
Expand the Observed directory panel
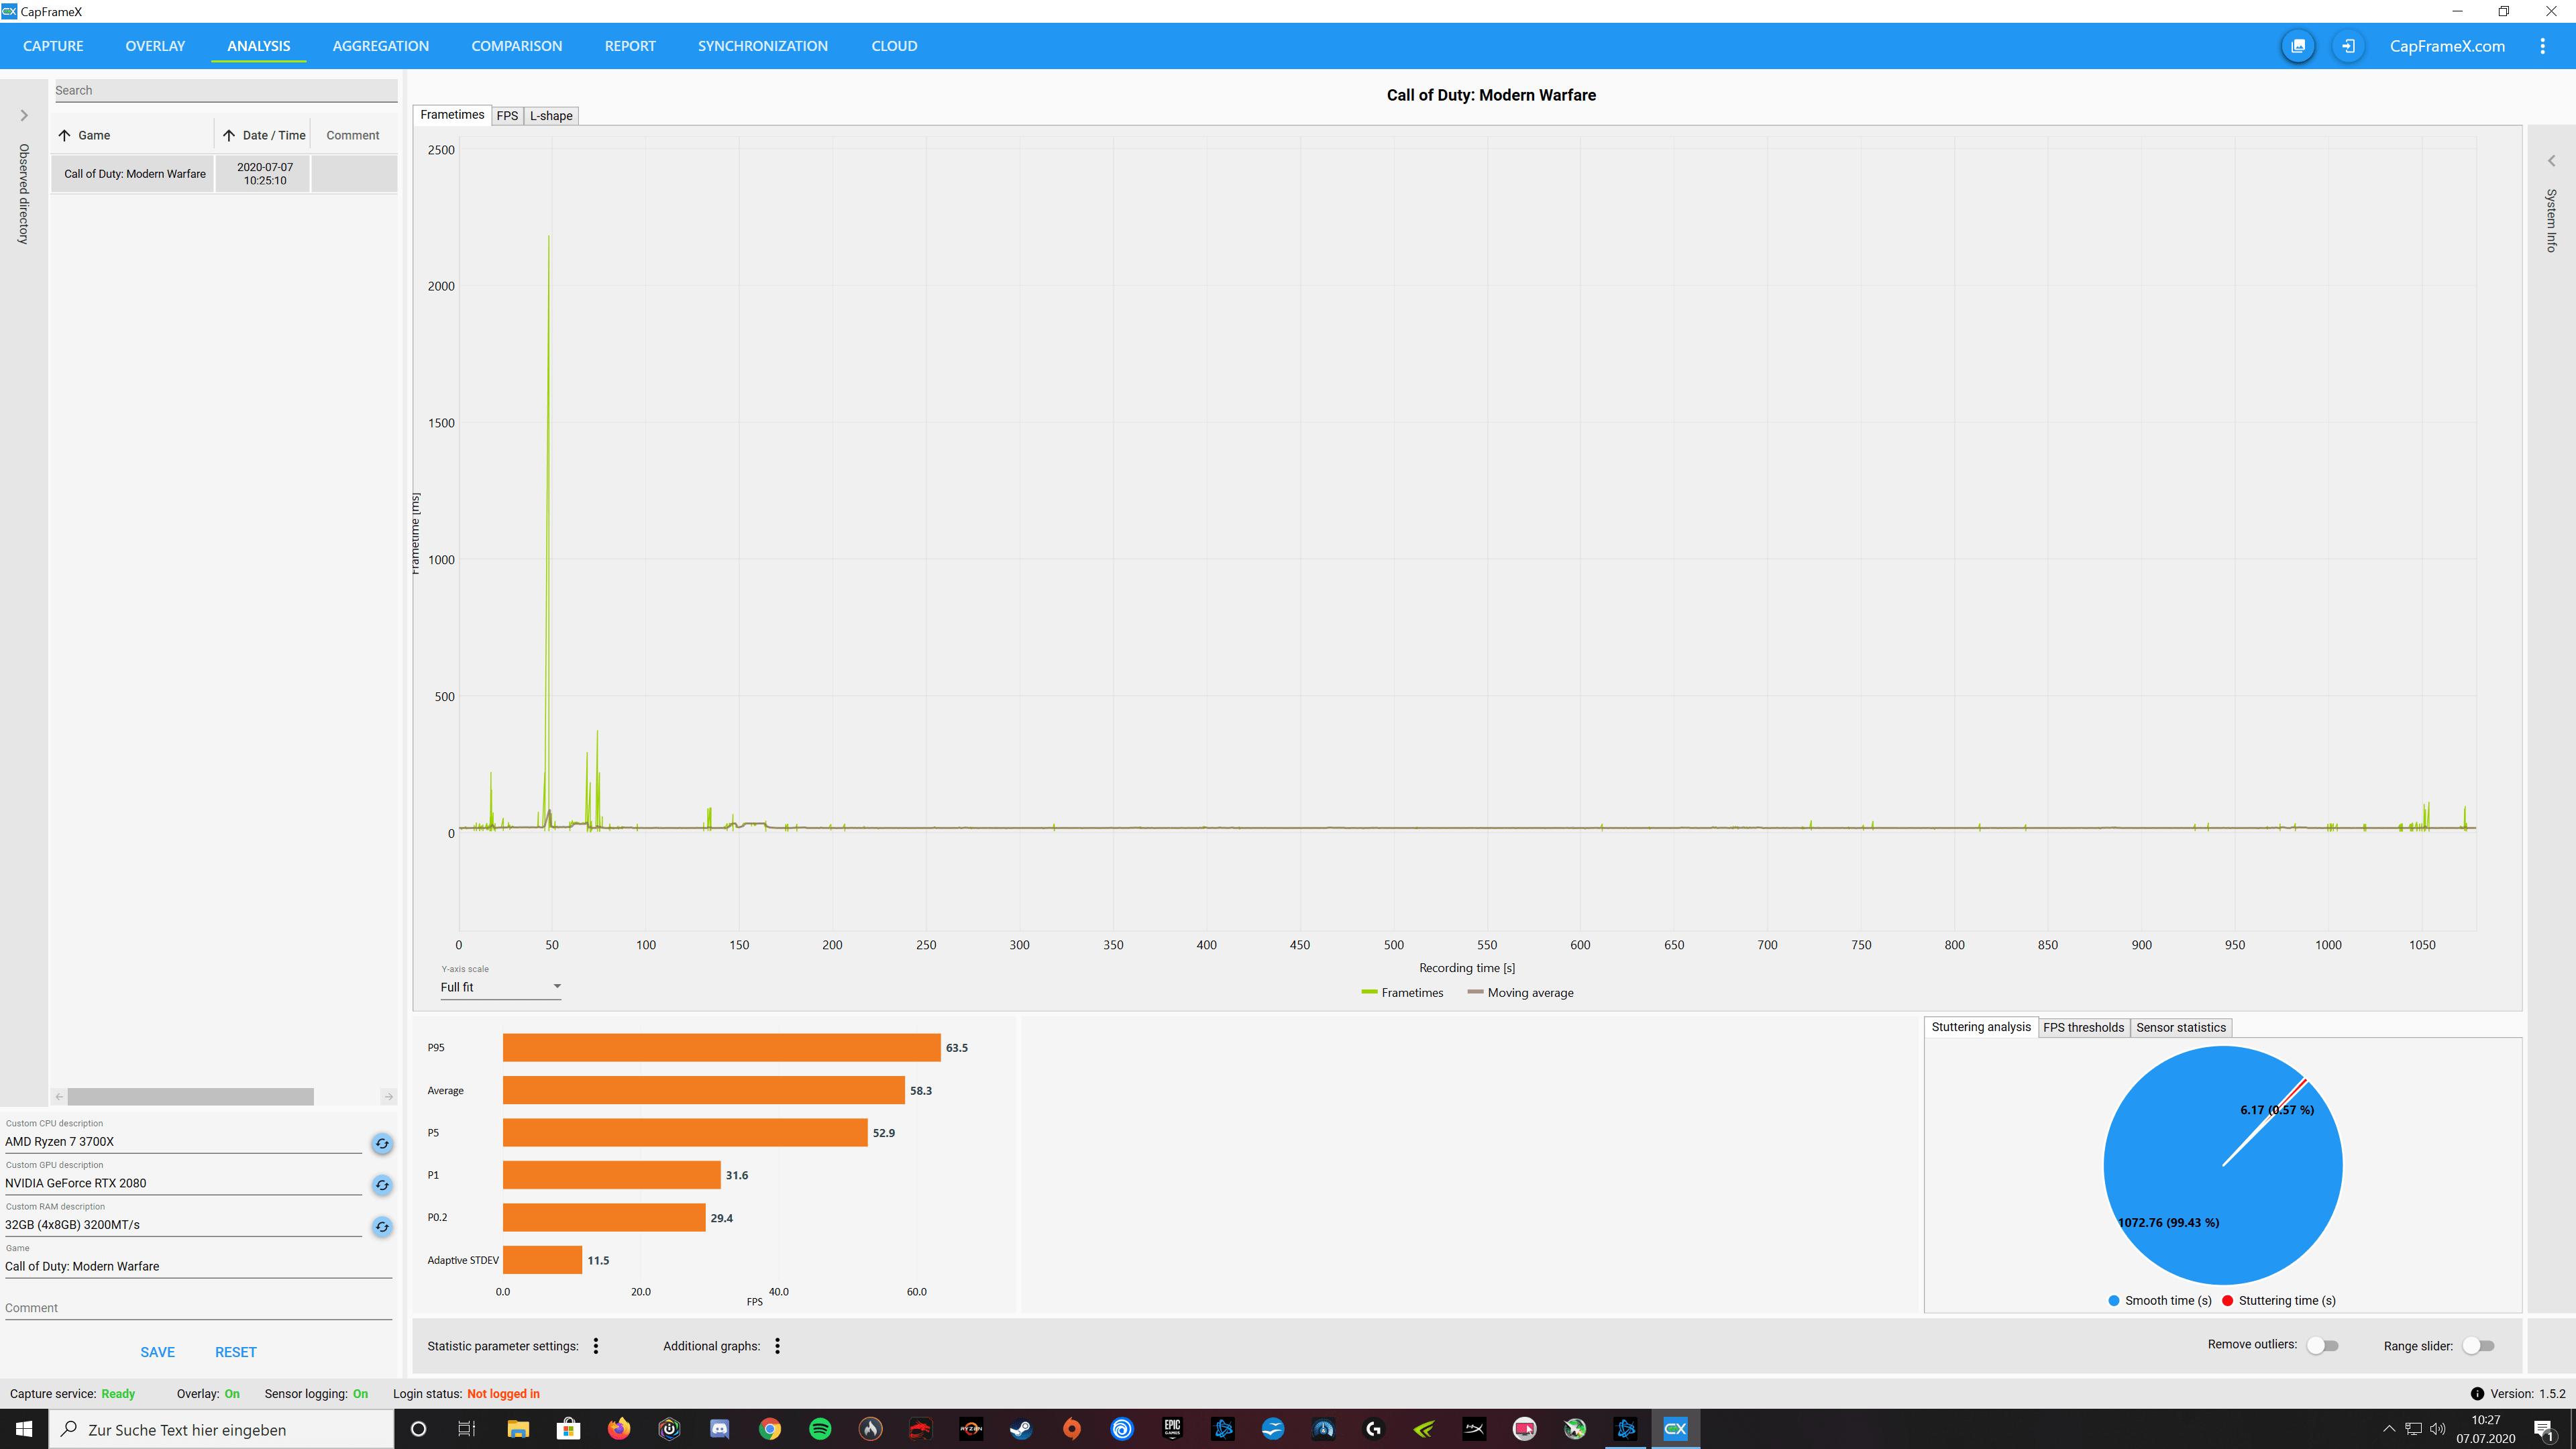pos(24,116)
